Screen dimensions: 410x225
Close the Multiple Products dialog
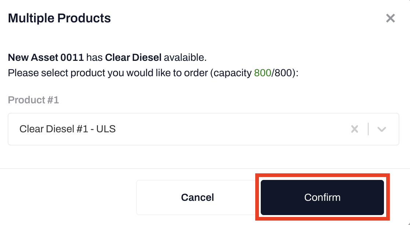pyautogui.click(x=390, y=18)
